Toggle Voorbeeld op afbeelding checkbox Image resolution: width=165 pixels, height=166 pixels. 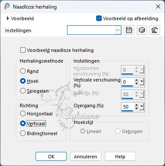click(99, 18)
